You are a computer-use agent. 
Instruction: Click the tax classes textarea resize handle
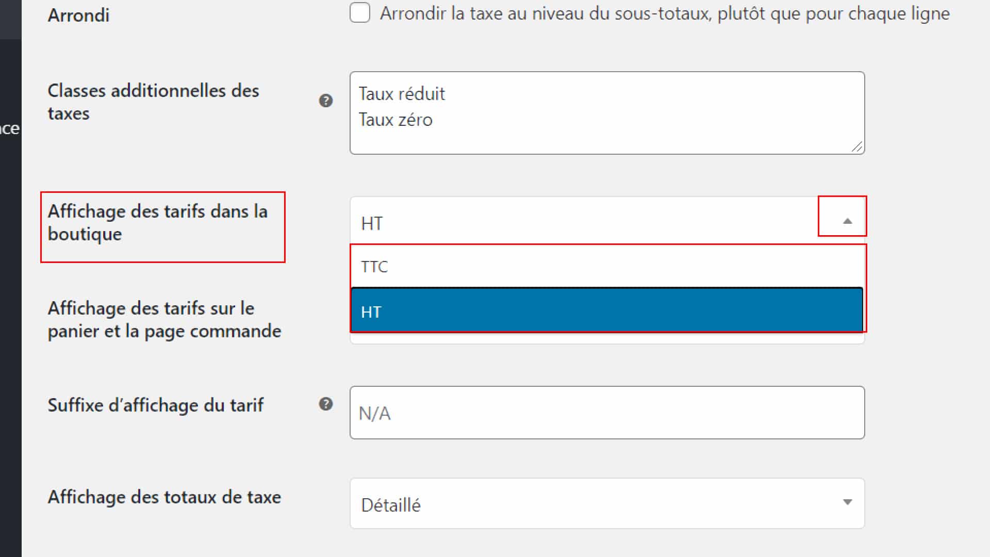coord(857,147)
